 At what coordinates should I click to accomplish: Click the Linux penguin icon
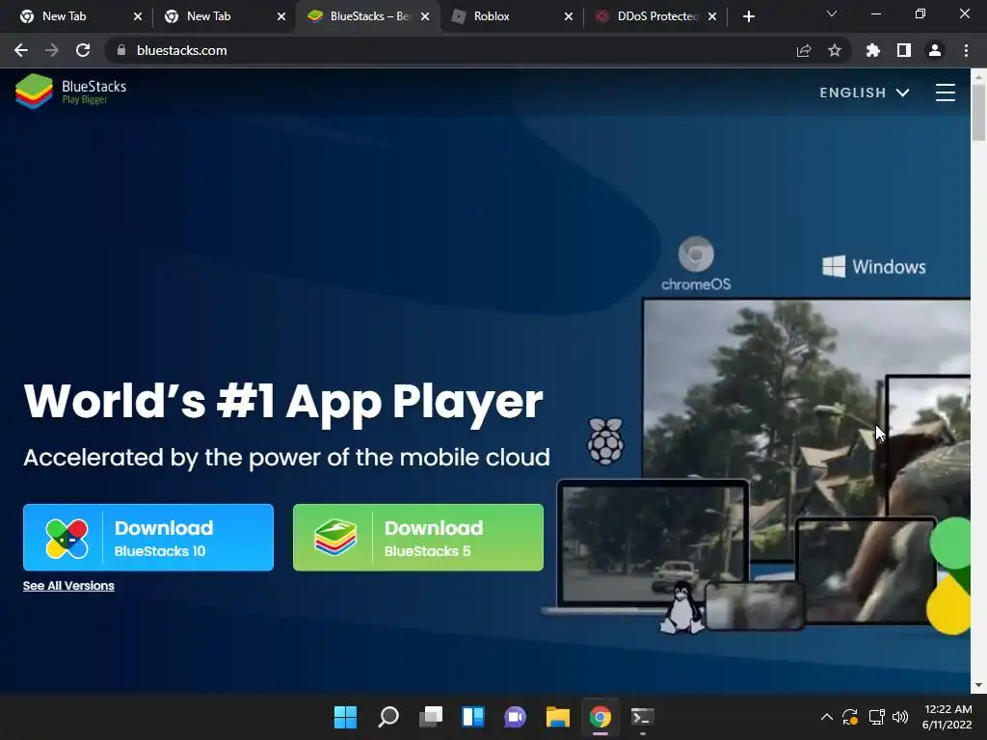point(681,608)
